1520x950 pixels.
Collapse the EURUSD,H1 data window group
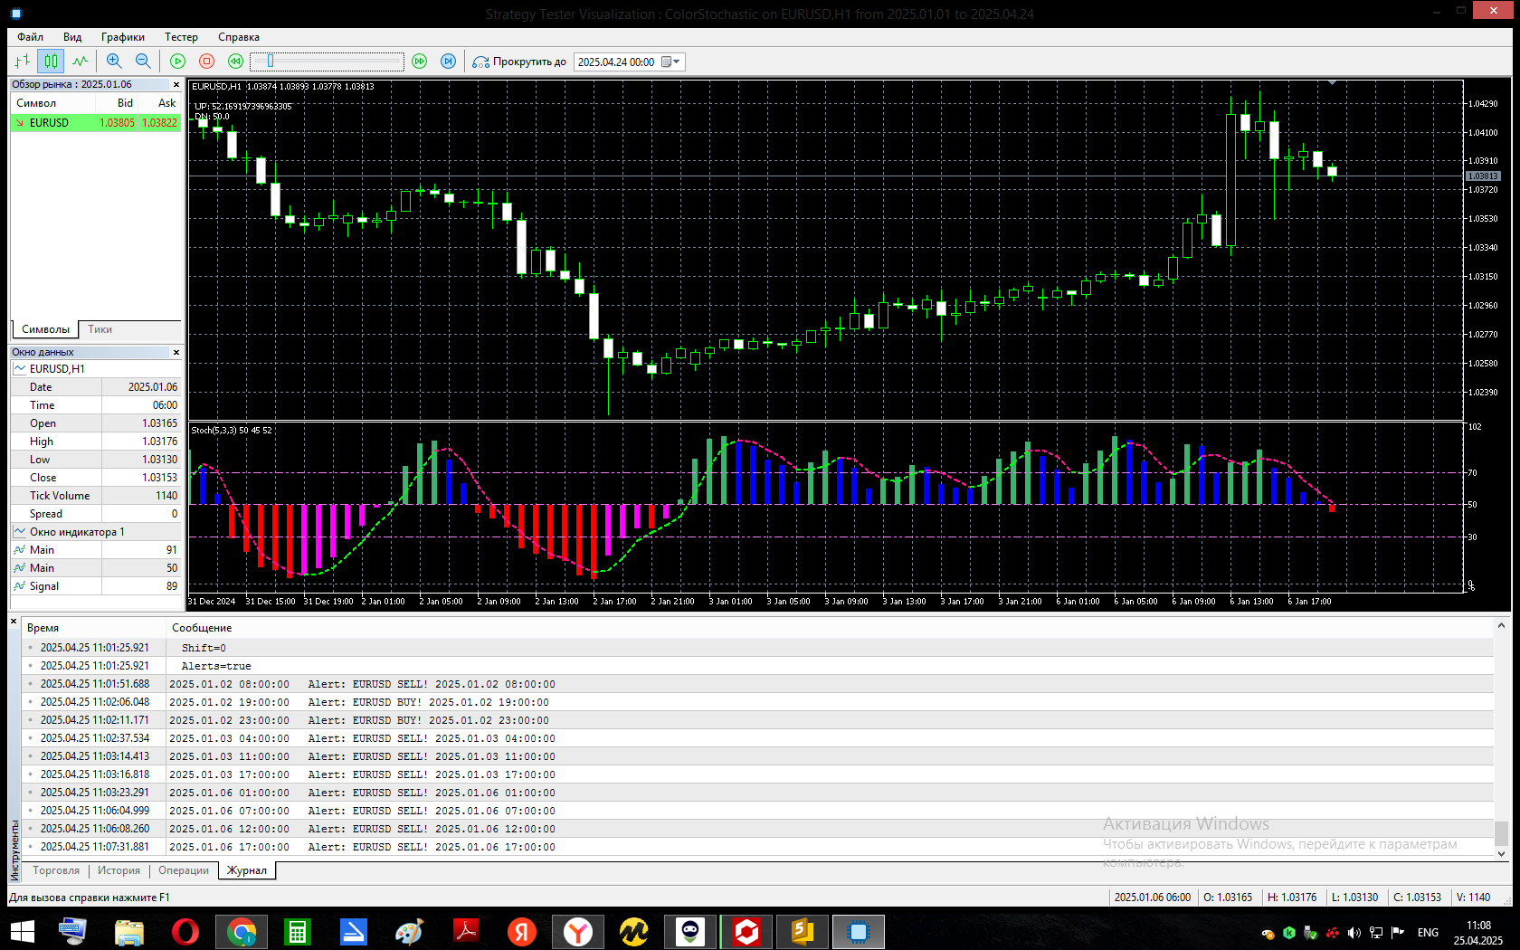click(x=20, y=369)
